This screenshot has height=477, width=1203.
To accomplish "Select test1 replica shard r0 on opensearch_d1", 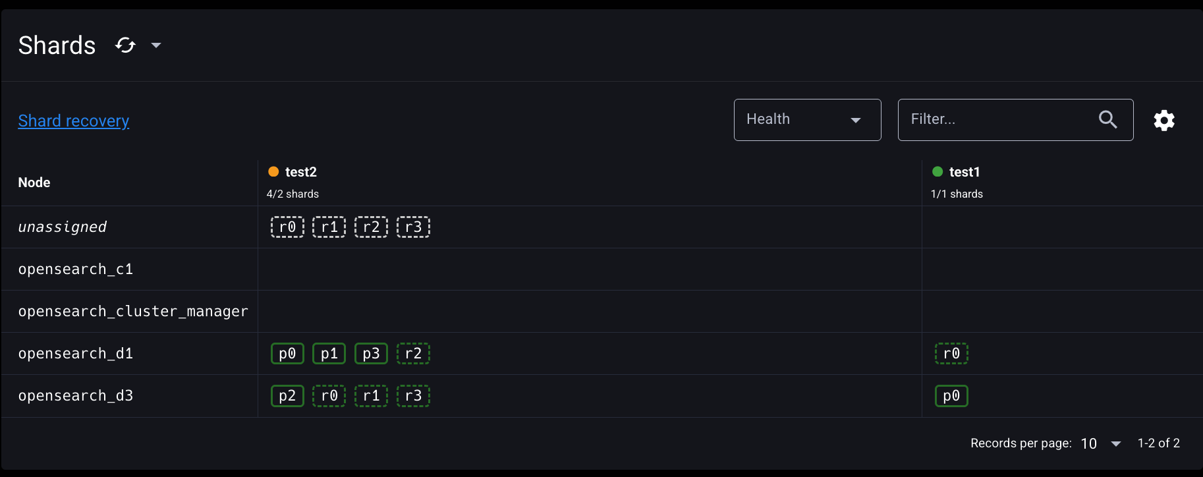I will (951, 354).
